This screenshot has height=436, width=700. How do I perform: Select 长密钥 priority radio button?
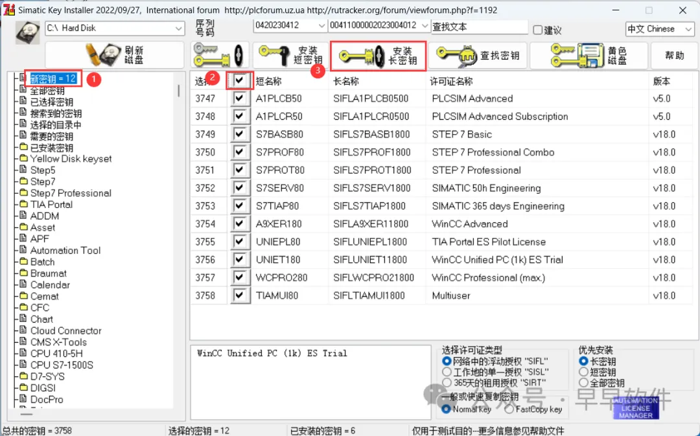(x=583, y=361)
